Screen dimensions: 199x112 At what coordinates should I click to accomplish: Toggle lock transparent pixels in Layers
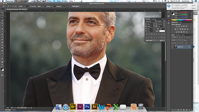[x=175, y=43]
